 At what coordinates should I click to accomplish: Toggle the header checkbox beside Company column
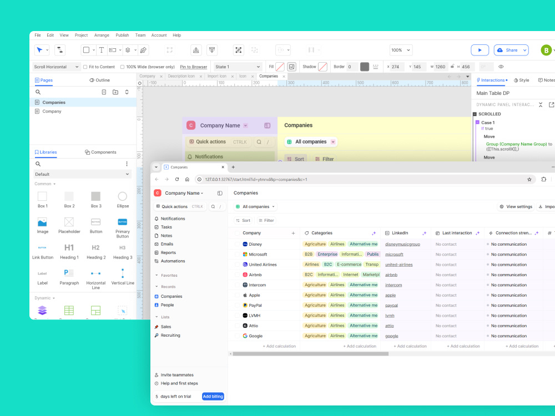[x=237, y=233]
